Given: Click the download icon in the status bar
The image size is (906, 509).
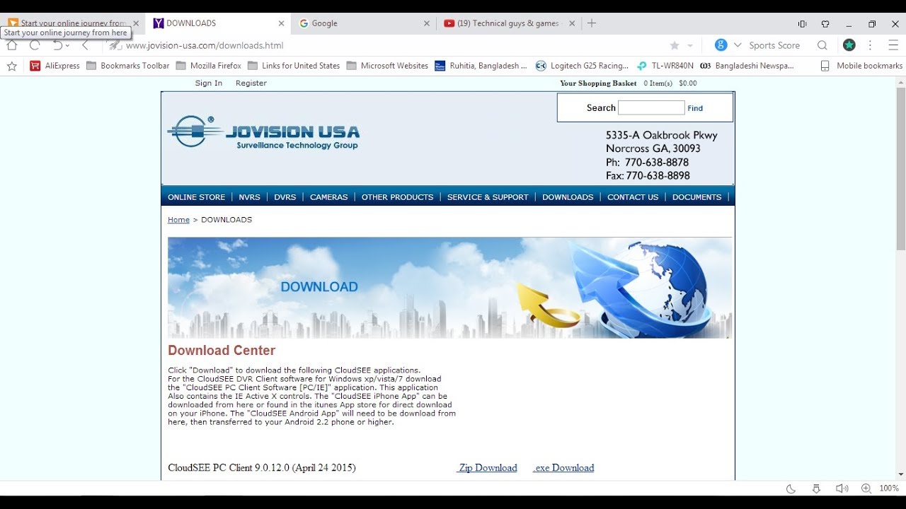Looking at the screenshot, I should coord(816,488).
